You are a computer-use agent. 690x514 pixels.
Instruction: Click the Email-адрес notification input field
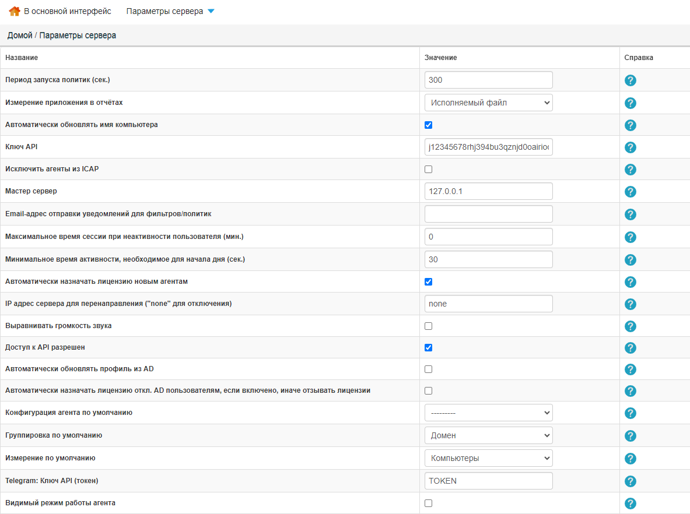(488, 213)
